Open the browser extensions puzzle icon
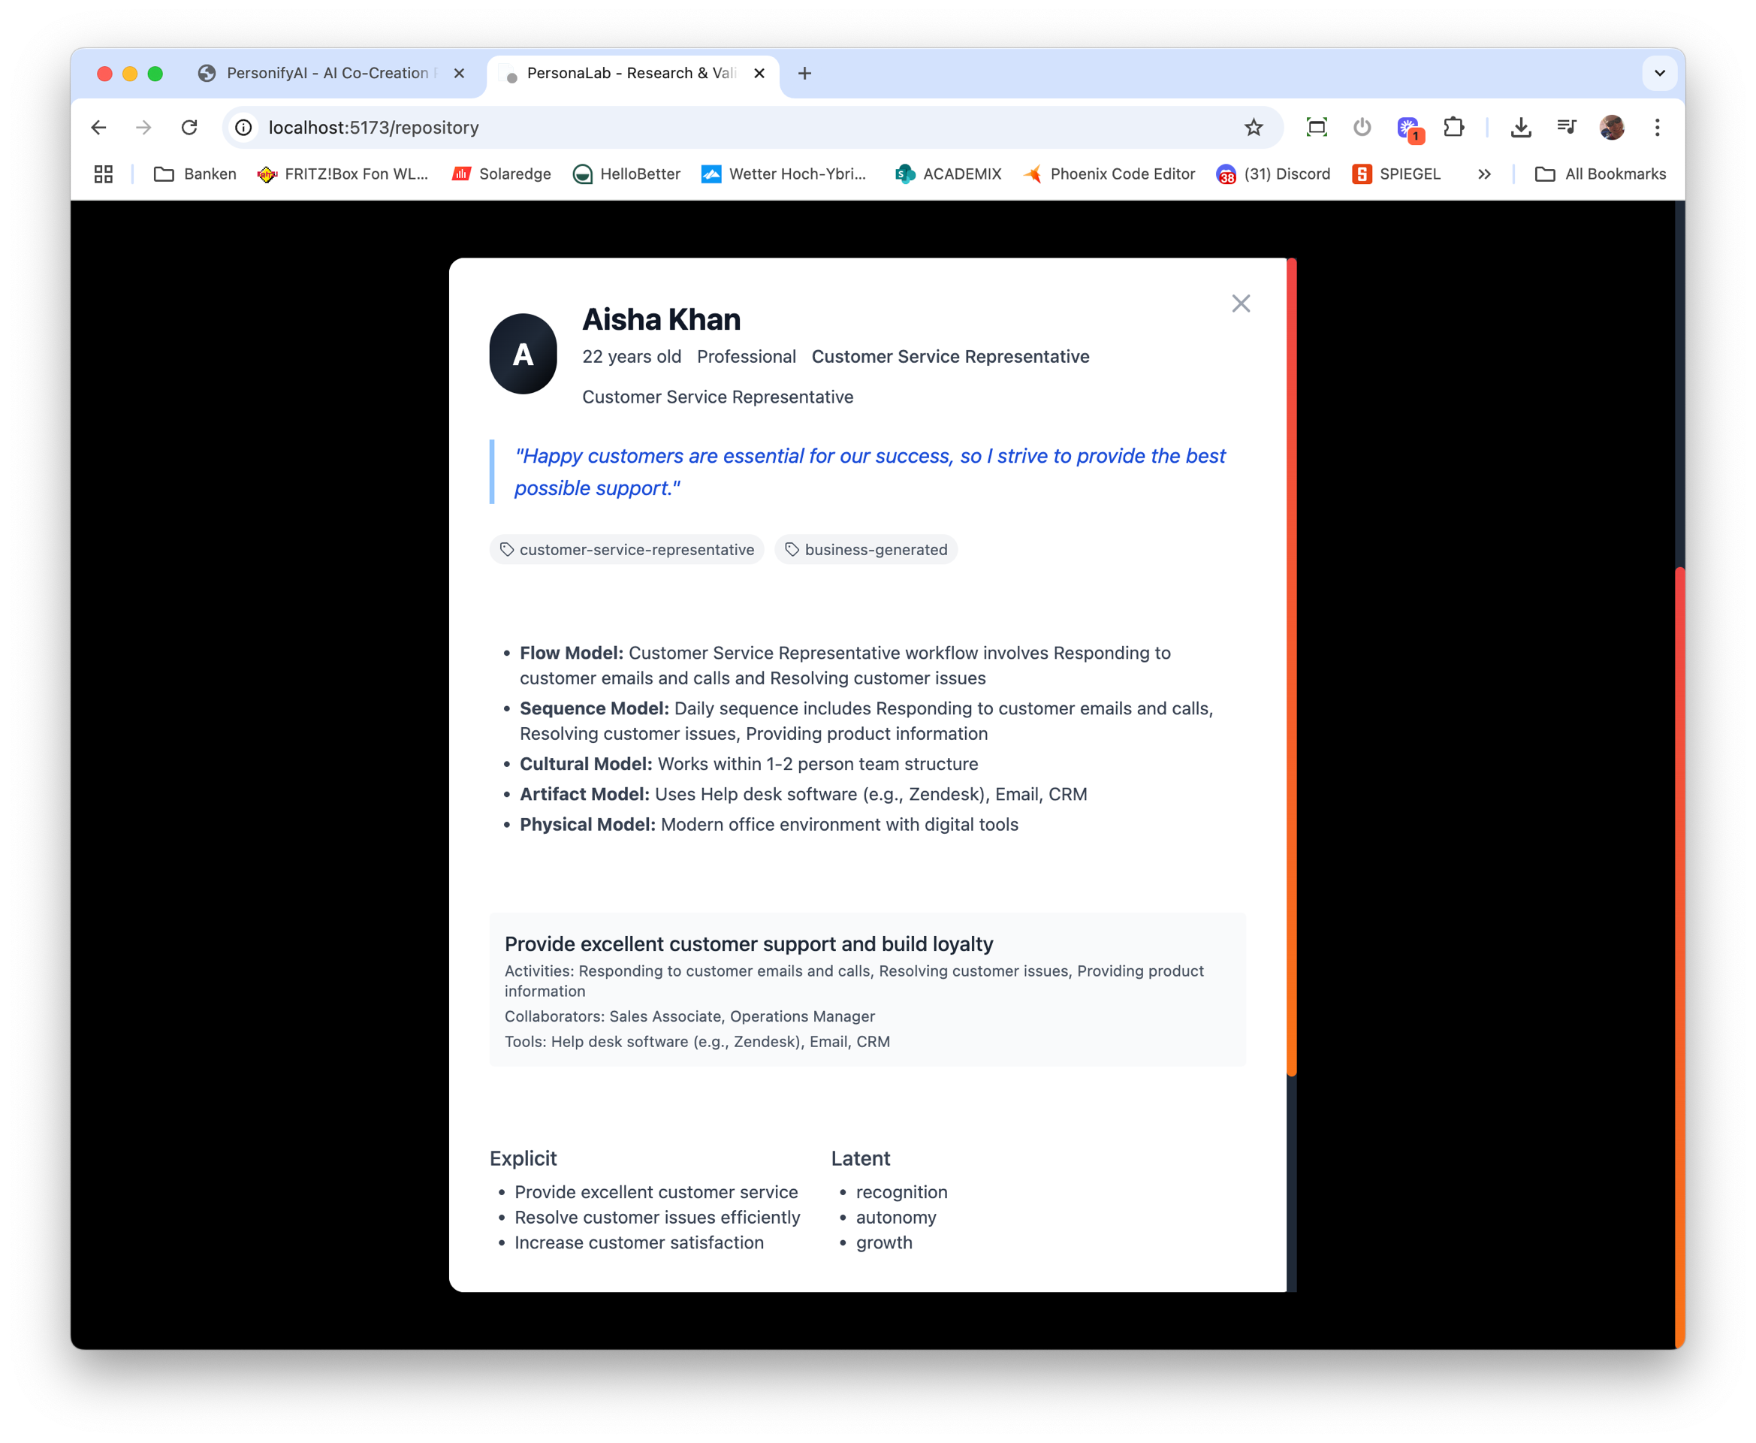1756x1443 pixels. point(1454,127)
